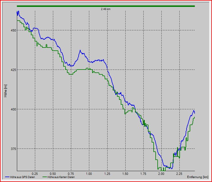This screenshot has height=182, width=212.
Task: Click the 2.00 distance tick label
Action: point(161,174)
